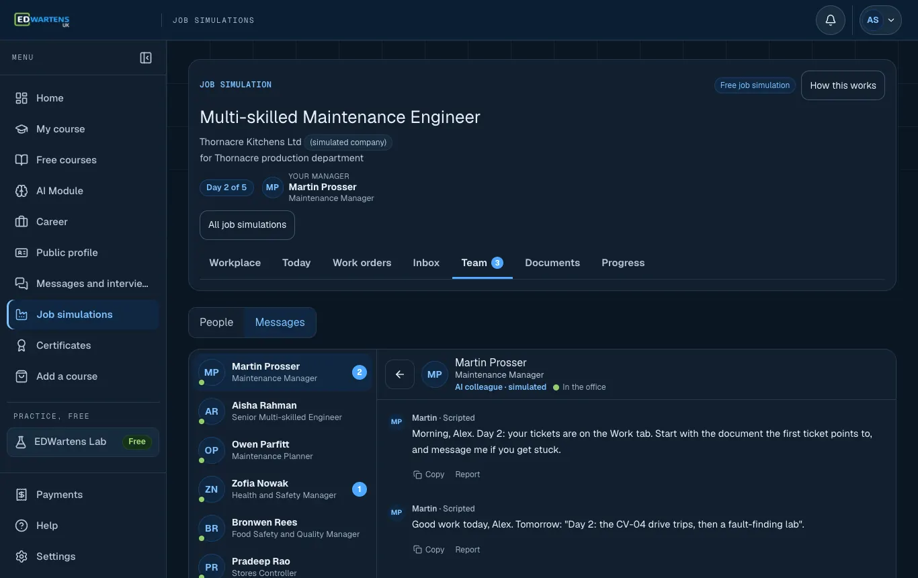Click AI Module brain icon
Image resolution: width=918 pixels, height=578 pixels.
pos(22,191)
